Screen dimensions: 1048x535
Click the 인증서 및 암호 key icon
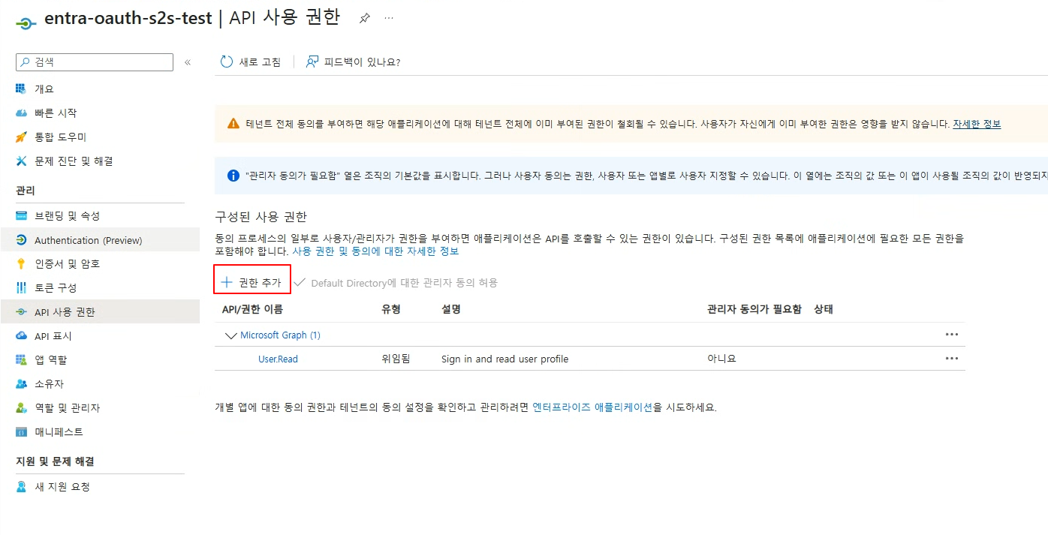[x=21, y=263]
